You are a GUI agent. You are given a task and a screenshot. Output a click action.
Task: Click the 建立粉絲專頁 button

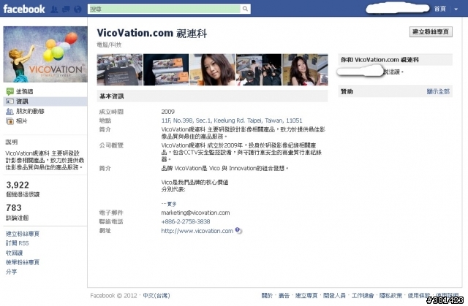pos(431,32)
